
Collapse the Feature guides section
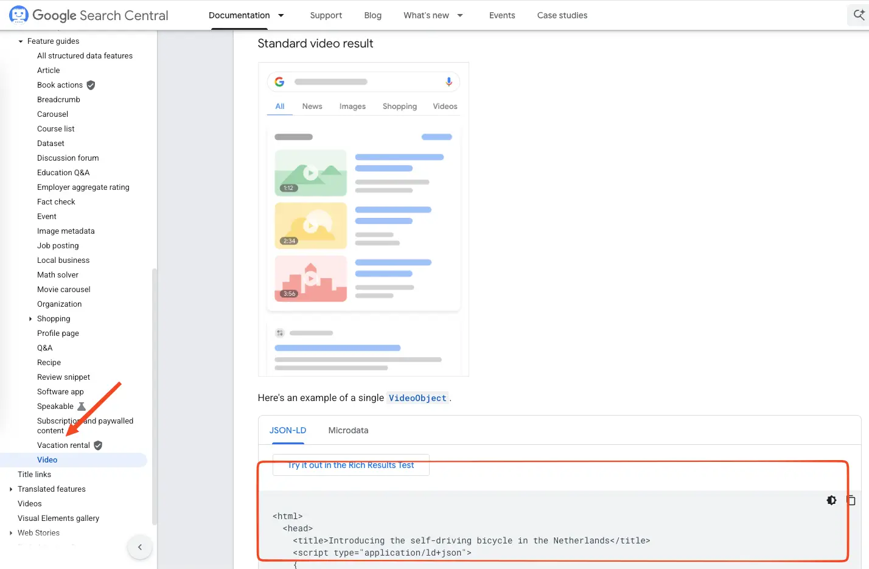(x=21, y=41)
